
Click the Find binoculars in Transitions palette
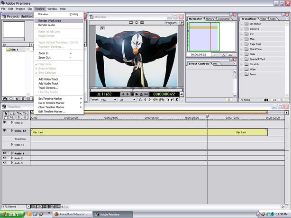(x=266, y=100)
